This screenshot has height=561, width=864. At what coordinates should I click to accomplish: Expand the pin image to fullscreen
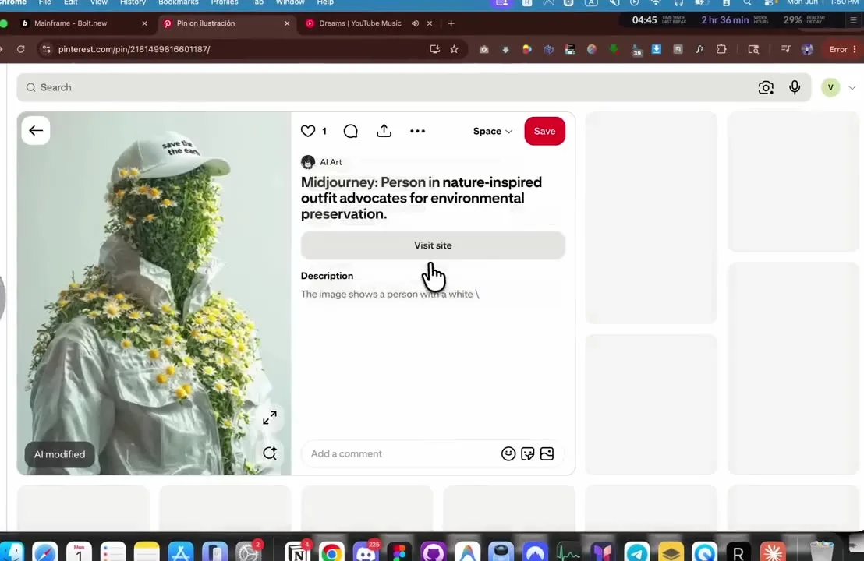tap(270, 418)
